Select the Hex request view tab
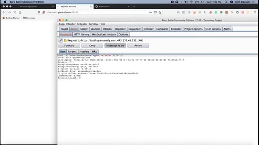 (94, 52)
